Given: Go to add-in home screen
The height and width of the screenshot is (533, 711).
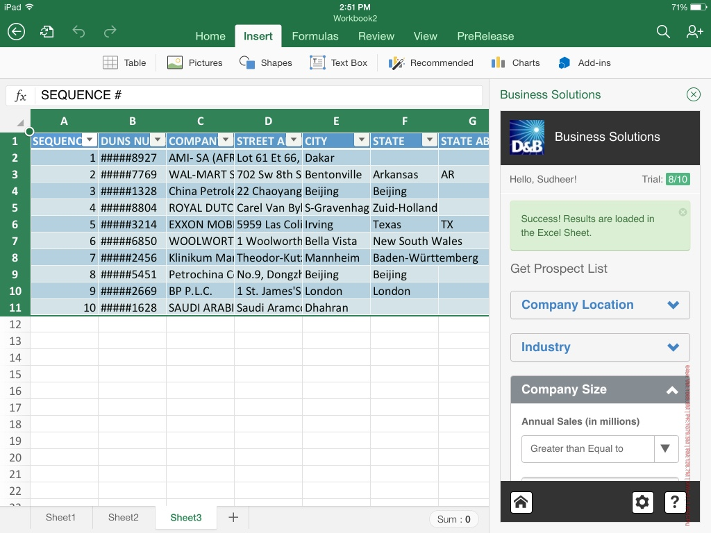Looking at the screenshot, I should click(521, 502).
